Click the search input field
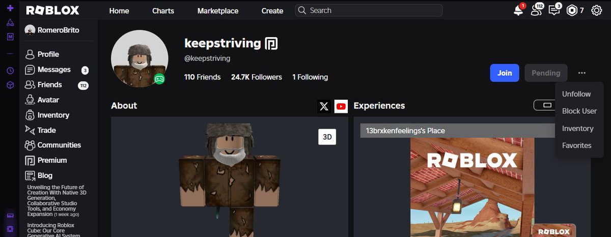 point(369,11)
